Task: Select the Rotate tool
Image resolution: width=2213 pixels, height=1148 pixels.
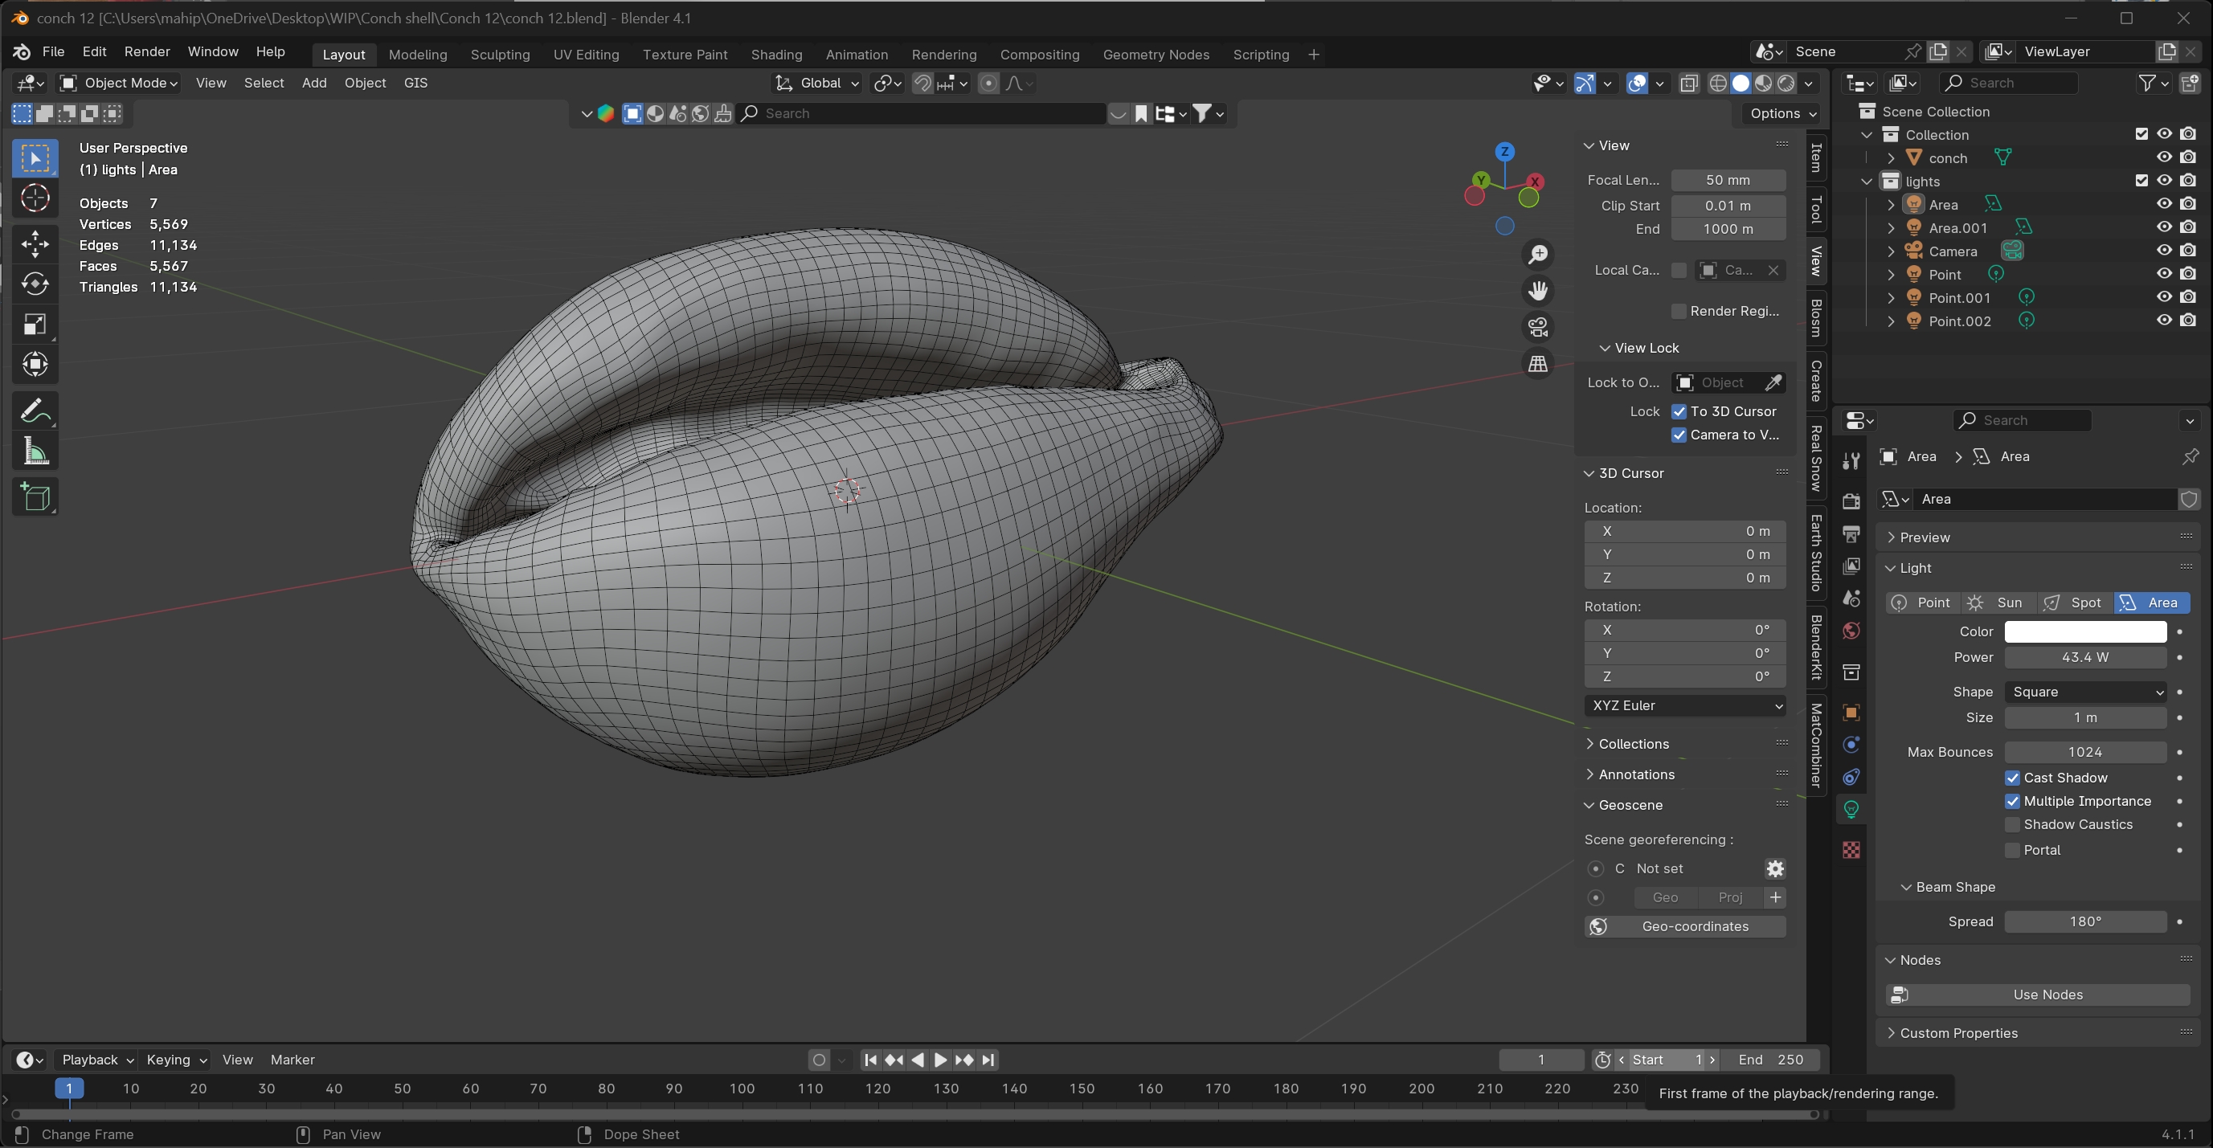Action: coord(35,284)
